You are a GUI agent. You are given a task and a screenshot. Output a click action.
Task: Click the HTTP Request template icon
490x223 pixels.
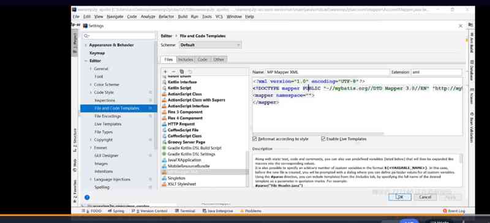pyautogui.click(x=164, y=124)
